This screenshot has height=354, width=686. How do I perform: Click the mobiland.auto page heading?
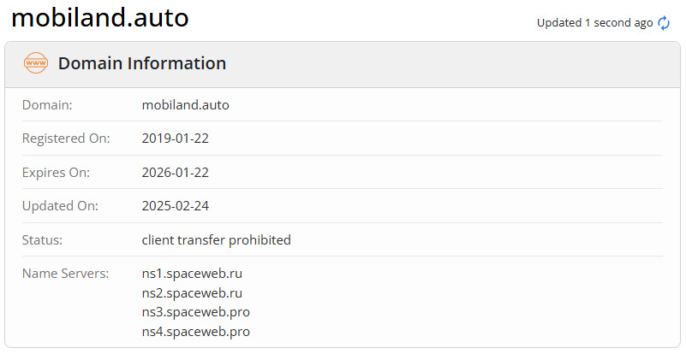tap(99, 17)
